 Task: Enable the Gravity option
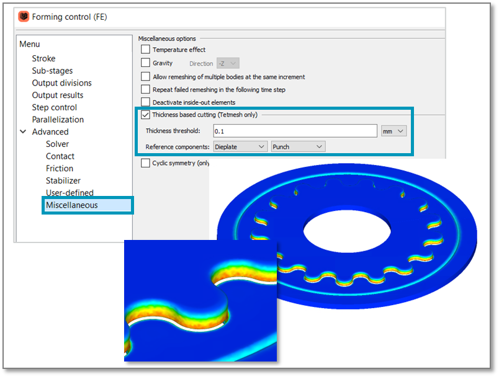(145, 63)
